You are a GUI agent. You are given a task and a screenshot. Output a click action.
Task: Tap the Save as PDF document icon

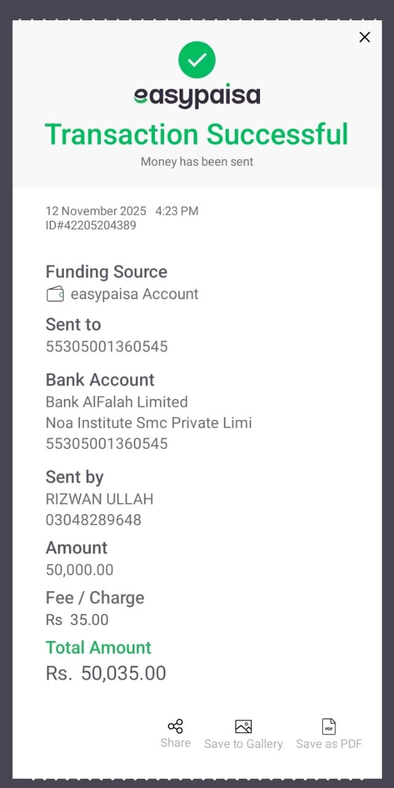point(329,726)
